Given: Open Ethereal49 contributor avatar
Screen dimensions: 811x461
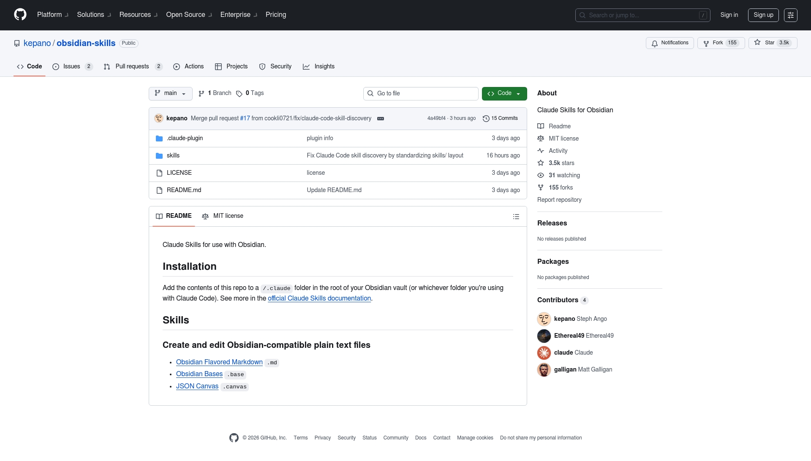Looking at the screenshot, I should (544, 336).
